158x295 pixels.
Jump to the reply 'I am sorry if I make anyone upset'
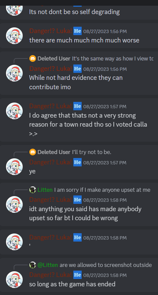[102, 190]
